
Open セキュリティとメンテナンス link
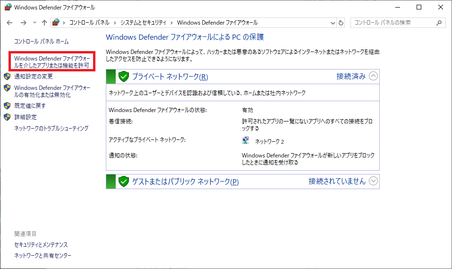pyautogui.click(x=41, y=245)
